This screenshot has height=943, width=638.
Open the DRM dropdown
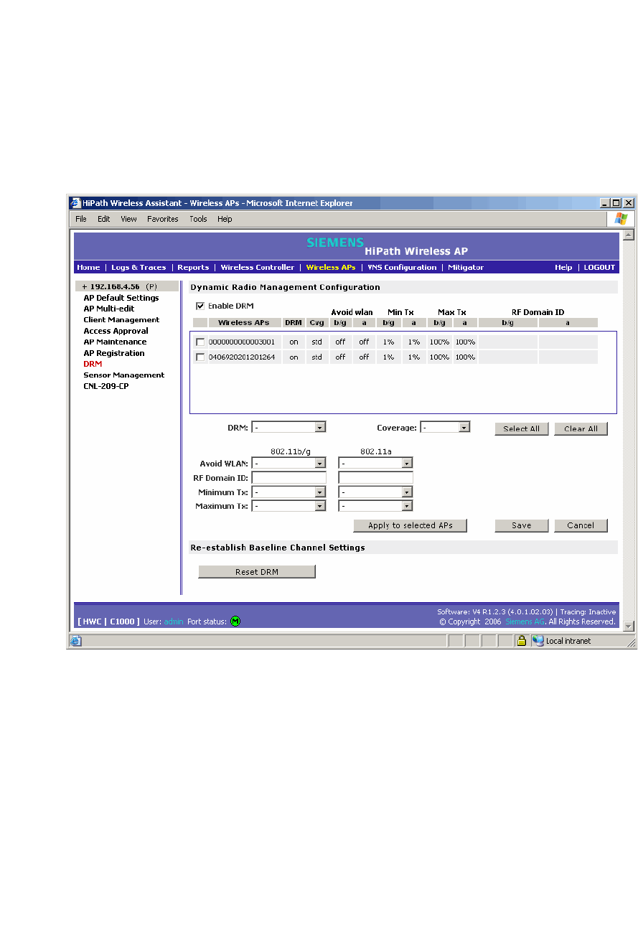point(288,427)
